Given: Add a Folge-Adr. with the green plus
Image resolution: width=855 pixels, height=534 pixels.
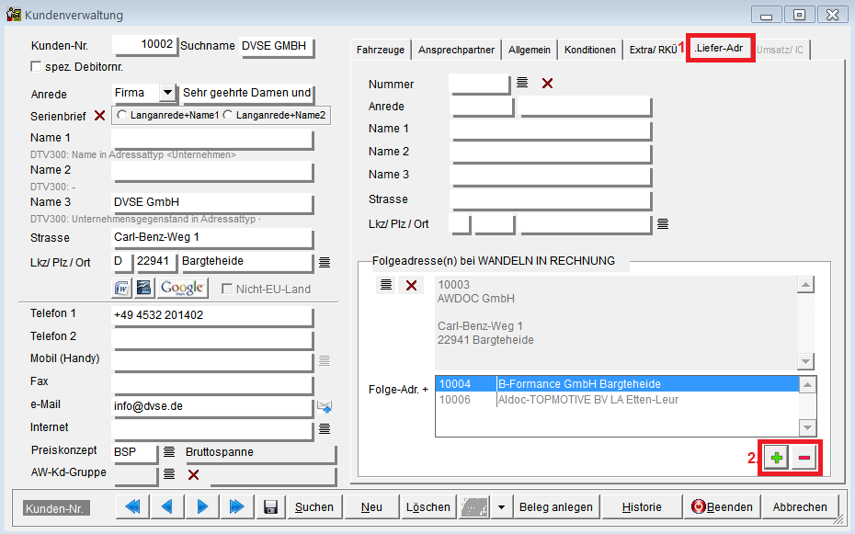Looking at the screenshot, I should (776, 457).
